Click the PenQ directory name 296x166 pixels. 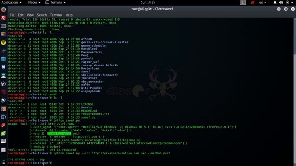pyautogui.click(x=85, y=55)
